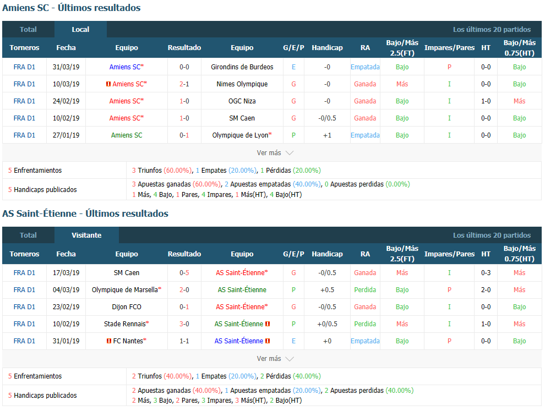Click 5 Enfrentamientos under Saint-Étienne table

click(35, 376)
